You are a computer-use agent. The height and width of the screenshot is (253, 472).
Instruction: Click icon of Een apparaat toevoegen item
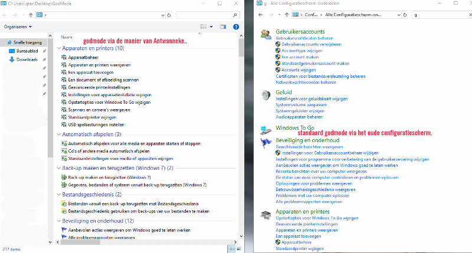64,72
